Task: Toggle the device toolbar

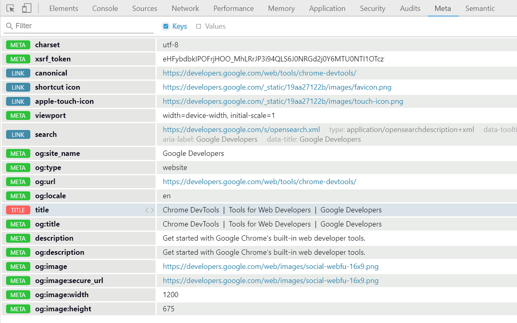Action: (27, 8)
